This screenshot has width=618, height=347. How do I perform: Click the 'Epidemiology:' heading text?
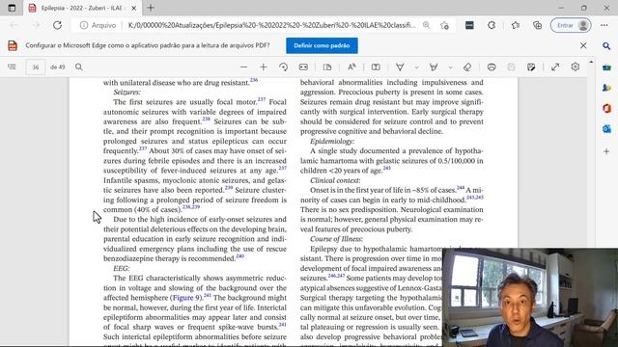[x=332, y=142]
